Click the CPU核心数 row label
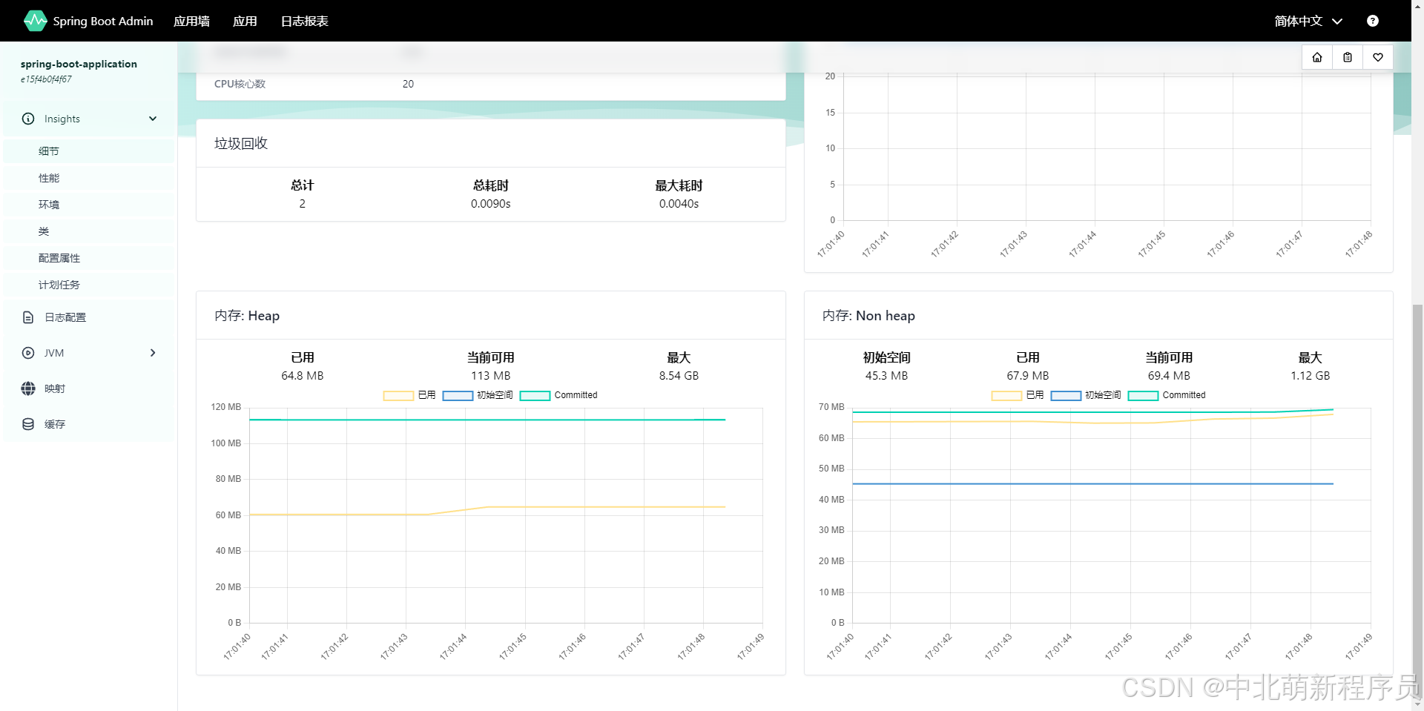The width and height of the screenshot is (1424, 711). coord(240,84)
